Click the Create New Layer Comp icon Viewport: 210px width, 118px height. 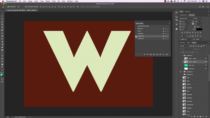164,54
